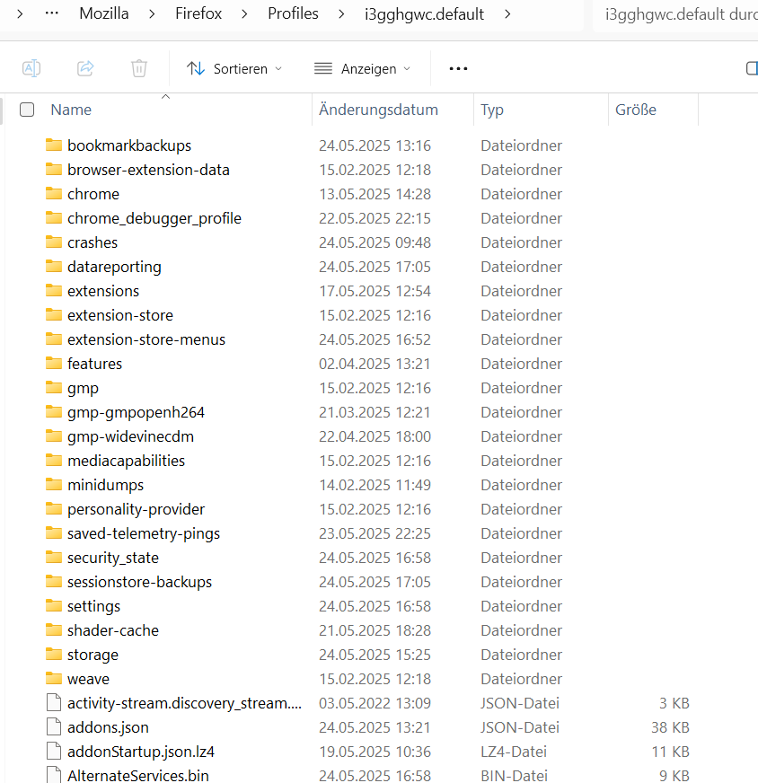Select the chrome folder icon
The image size is (758, 783).
click(54, 193)
